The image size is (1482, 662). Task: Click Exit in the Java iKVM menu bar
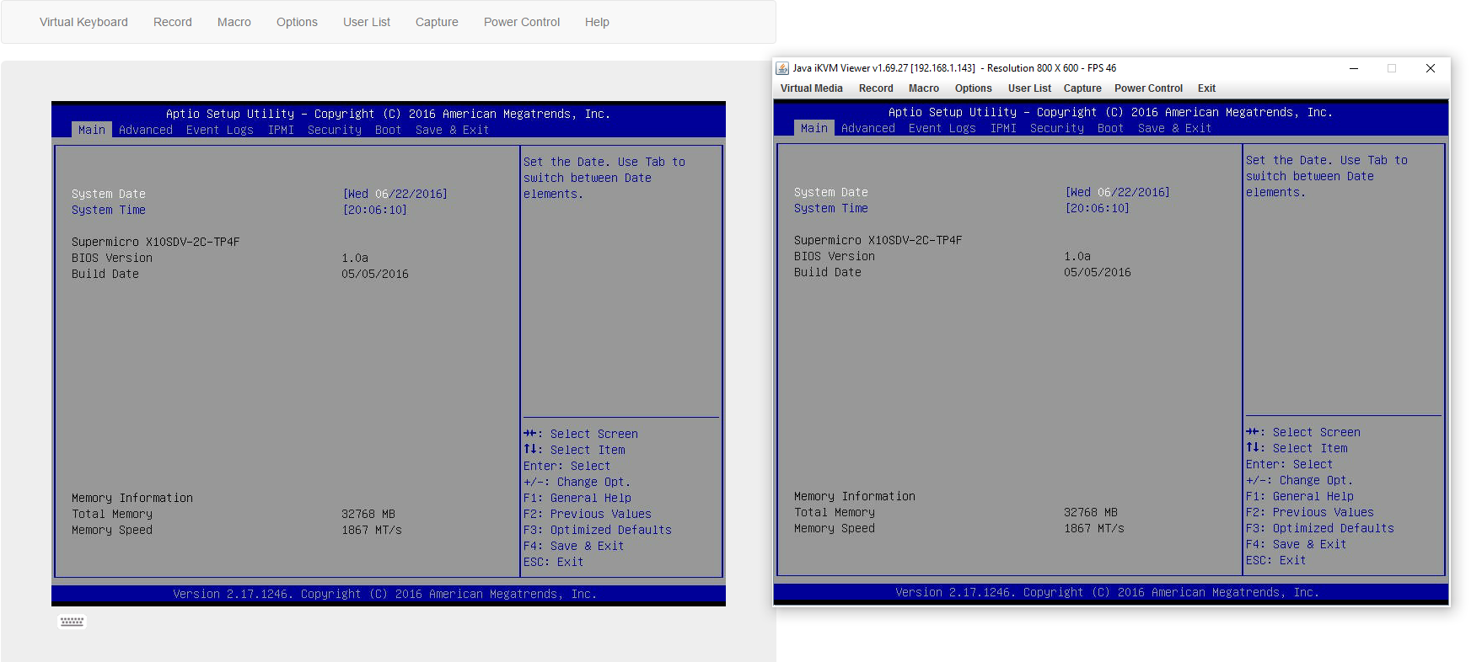pos(1206,88)
